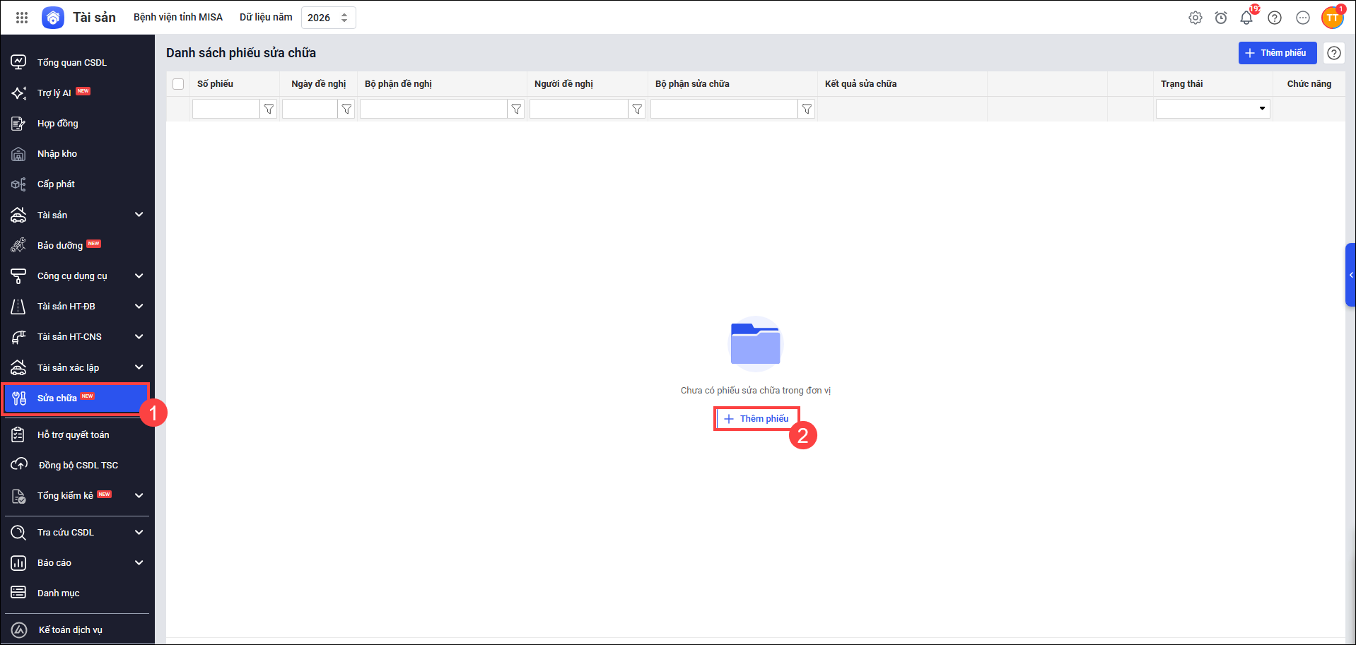Open Bảo dưỡng menu item
Image resolution: width=1356 pixels, height=645 pixels.
tap(60, 245)
